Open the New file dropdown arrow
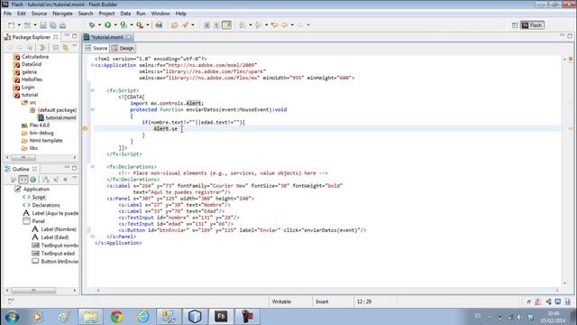 tap(19, 25)
